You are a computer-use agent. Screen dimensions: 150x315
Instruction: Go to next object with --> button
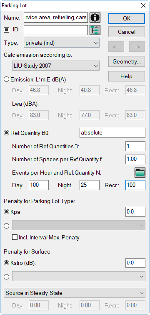pyautogui.click(x=137, y=47)
